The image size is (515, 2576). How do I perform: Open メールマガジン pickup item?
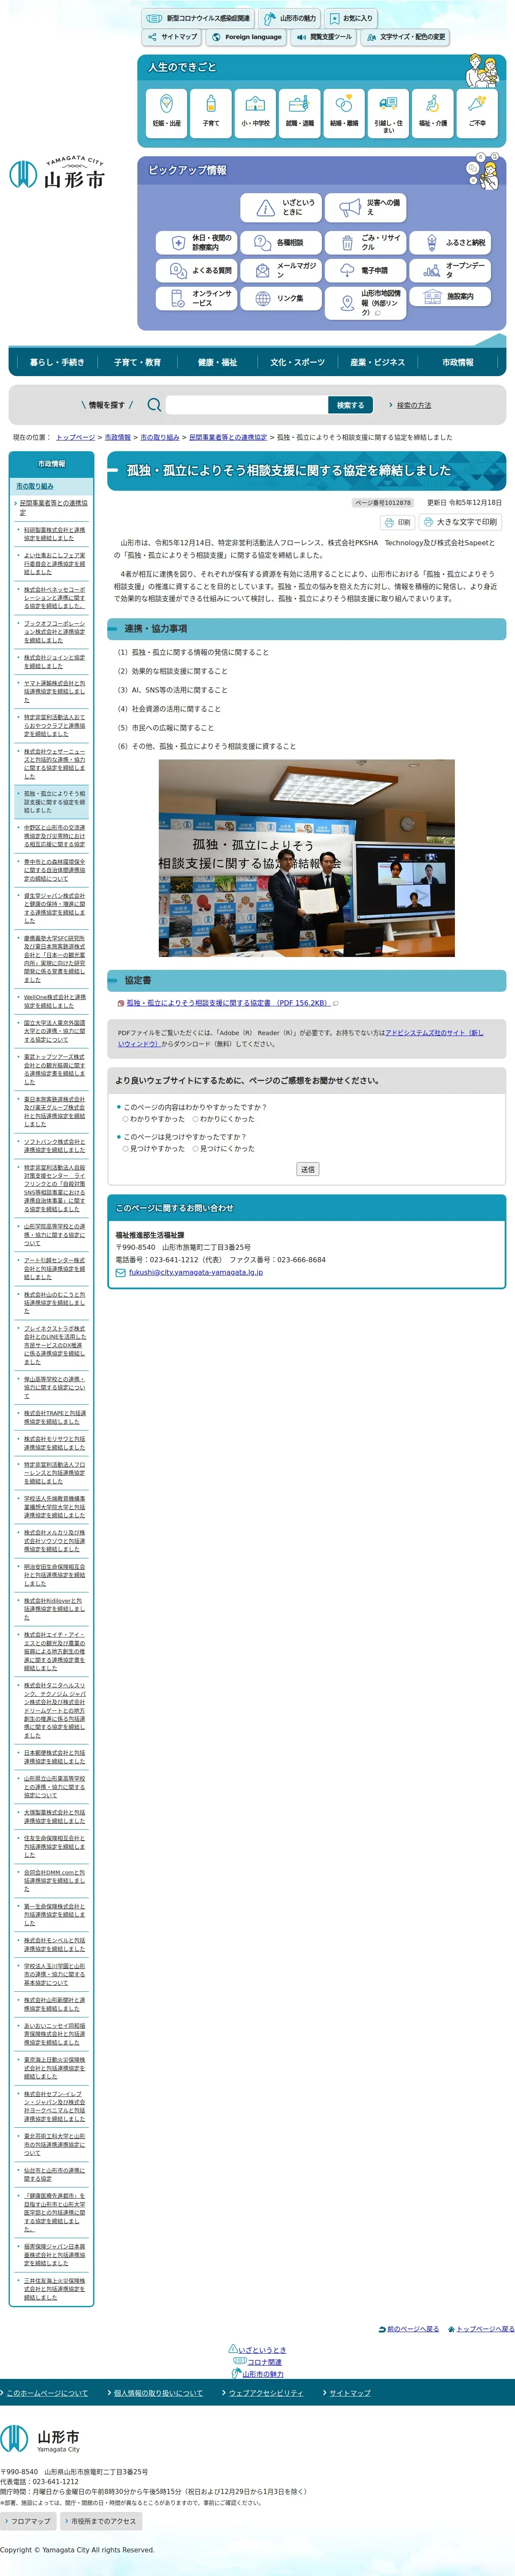[281, 270]
